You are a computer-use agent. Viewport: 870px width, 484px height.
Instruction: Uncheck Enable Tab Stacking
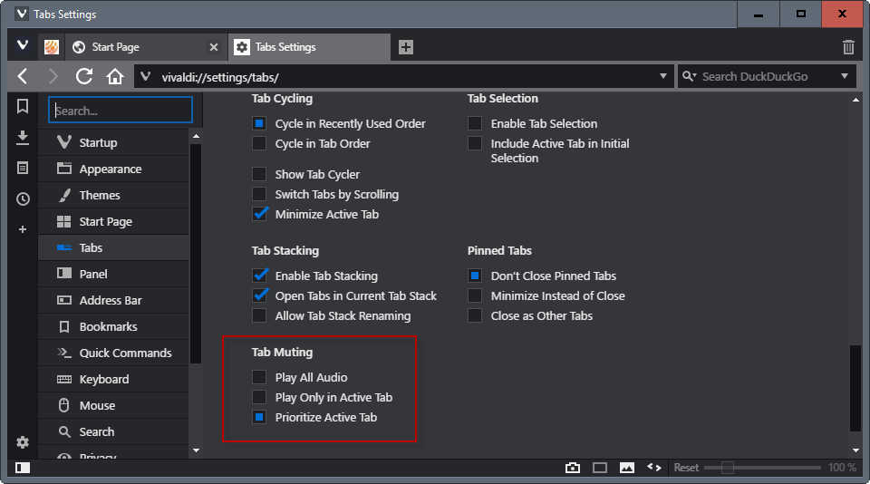click(259, 276)
